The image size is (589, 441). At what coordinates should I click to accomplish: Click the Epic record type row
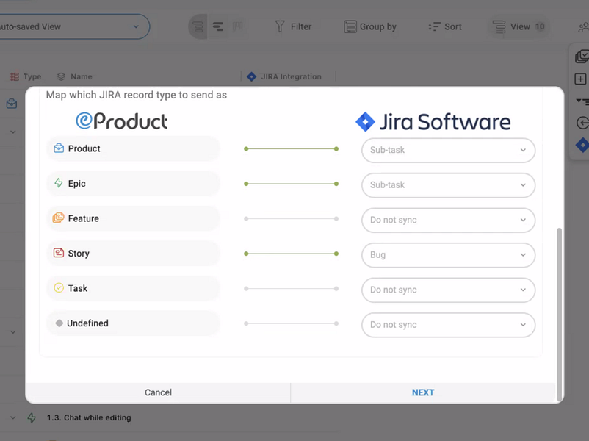[x=133, y=184]
